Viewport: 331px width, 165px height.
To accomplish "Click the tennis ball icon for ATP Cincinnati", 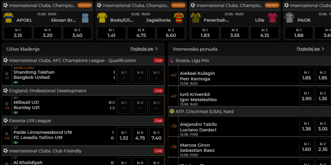I will tap(172, 111).
